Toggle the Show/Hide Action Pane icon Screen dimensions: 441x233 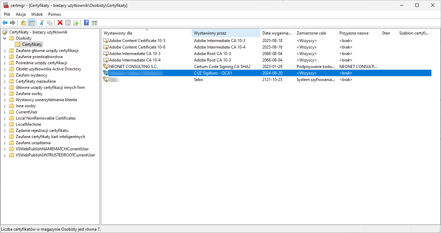(94, 23)
